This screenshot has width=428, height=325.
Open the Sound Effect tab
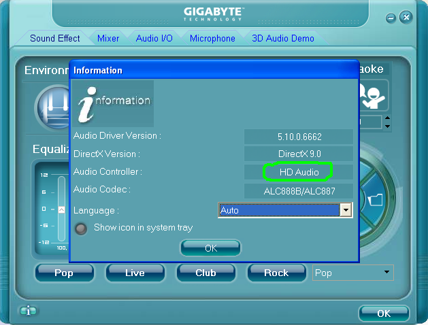(x=54, y=38)
